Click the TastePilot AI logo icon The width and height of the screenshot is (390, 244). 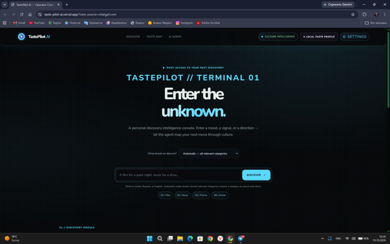coord(21,37)
